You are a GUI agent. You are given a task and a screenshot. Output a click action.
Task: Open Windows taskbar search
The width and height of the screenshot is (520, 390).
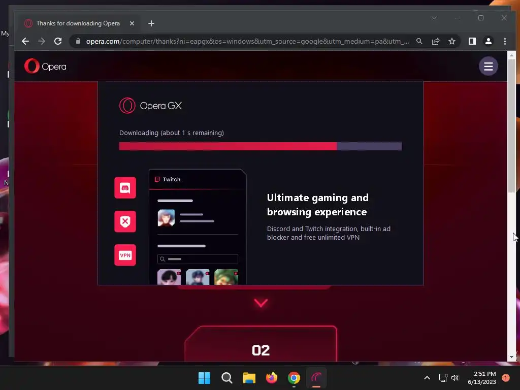227,378
